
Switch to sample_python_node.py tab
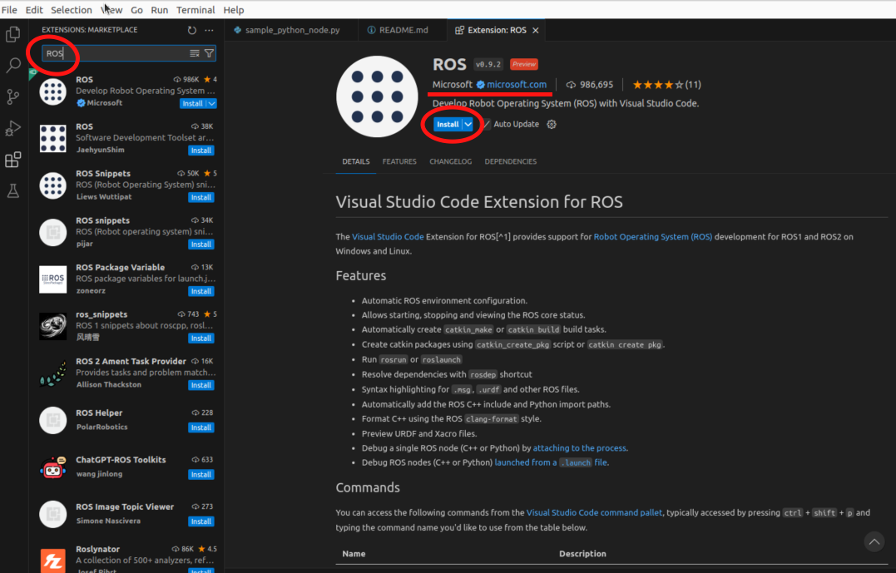[x=291, y=30]
